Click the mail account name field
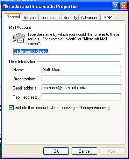 (67, 51)
